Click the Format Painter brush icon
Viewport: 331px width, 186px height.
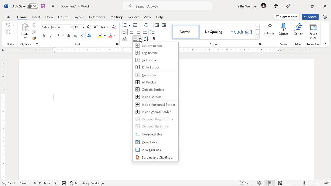[x=34, y=38]
